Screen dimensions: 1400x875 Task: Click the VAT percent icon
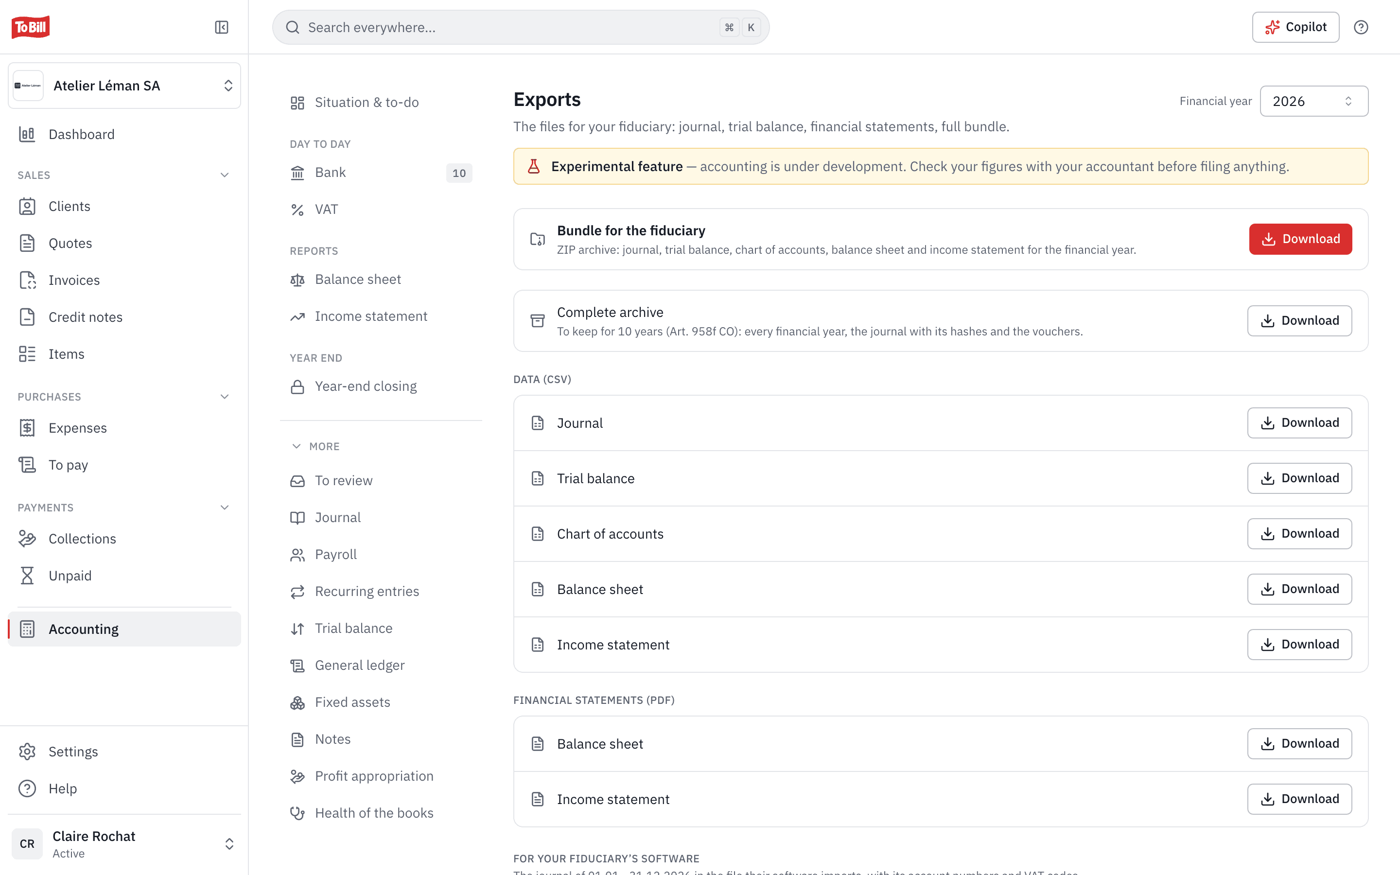tap(297, 210)
